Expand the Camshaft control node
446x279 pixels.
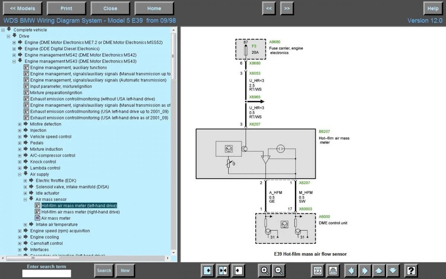20,244
